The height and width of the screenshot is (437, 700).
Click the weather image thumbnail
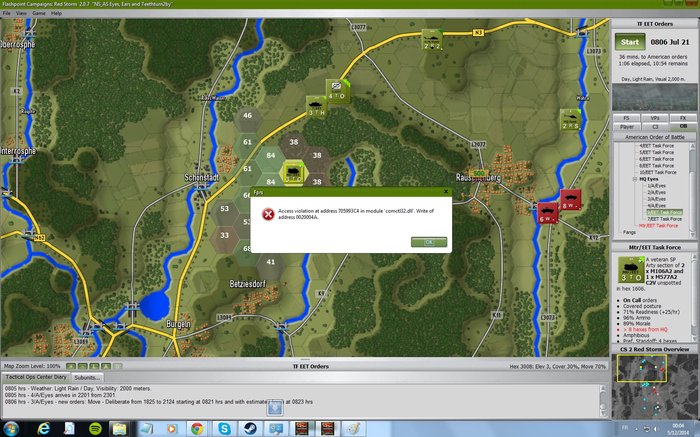(x=655, y=97)
